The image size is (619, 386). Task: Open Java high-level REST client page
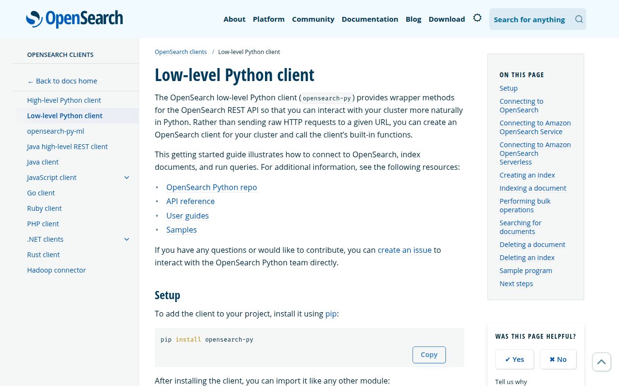point(67,147)
